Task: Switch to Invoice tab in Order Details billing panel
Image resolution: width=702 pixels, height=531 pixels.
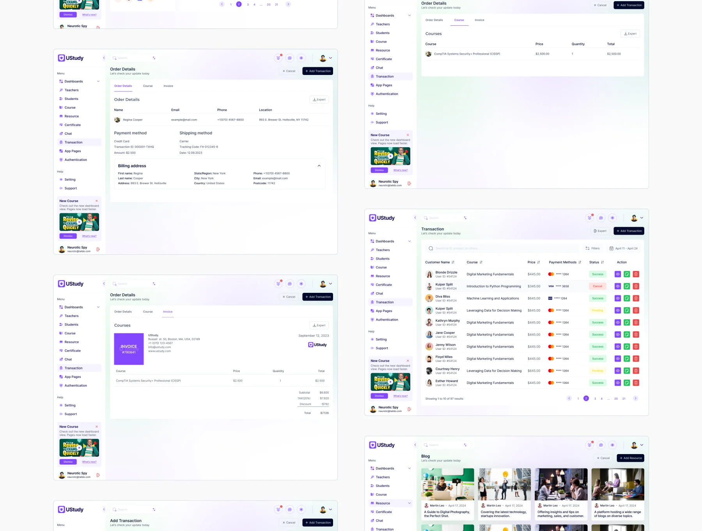Action: click(x=168, y=86)
